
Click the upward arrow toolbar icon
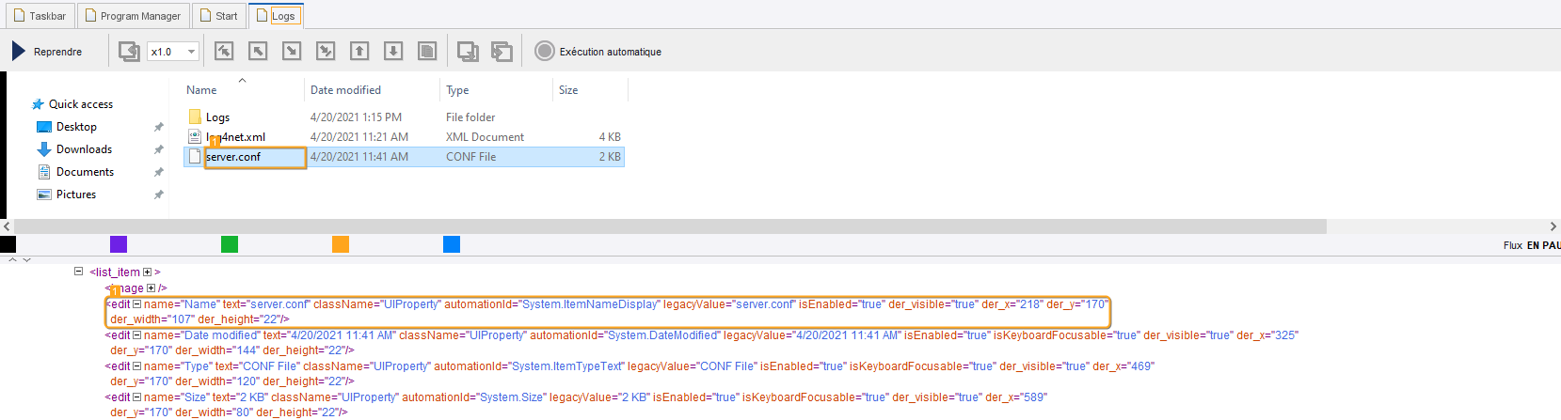pyautogui.click(x=359, y=52)
